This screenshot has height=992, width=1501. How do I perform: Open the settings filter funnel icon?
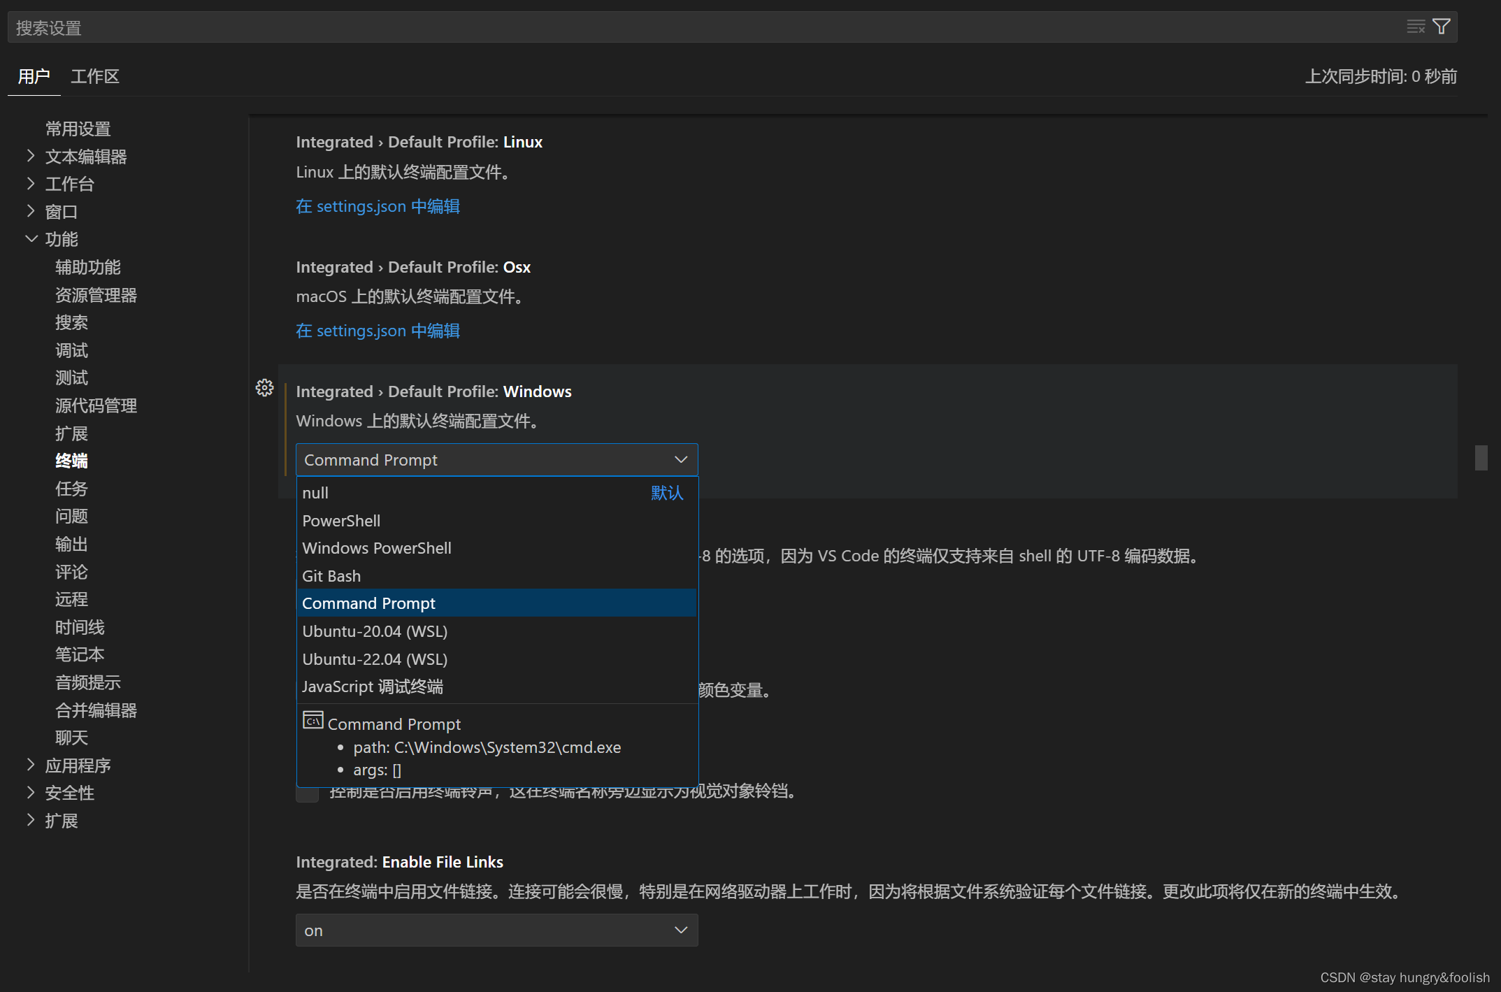pos(1442,26)
